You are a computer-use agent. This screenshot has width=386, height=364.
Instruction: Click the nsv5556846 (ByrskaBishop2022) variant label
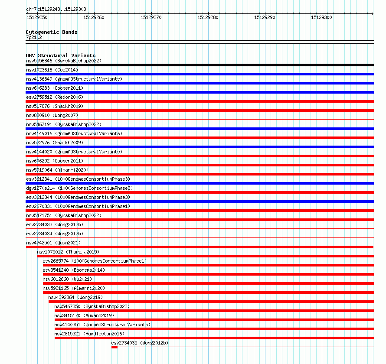click(64, 61)
